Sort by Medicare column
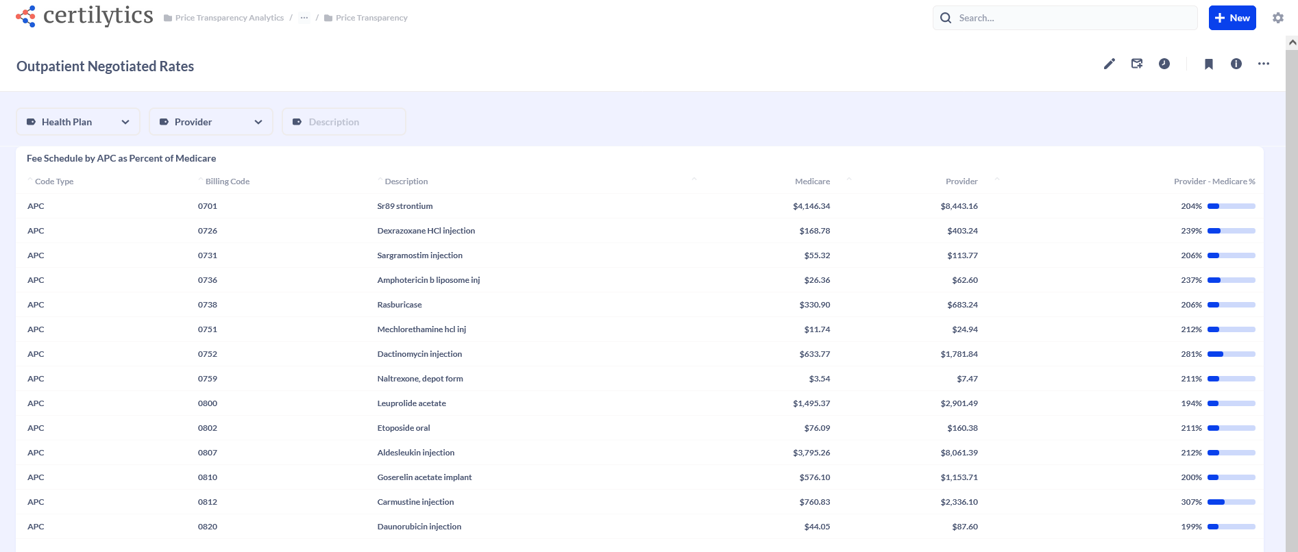The width and height of the screenshot is (1298, 552). (812, 181)
